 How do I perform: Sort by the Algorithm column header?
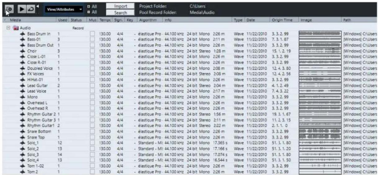tap(150, 20)
